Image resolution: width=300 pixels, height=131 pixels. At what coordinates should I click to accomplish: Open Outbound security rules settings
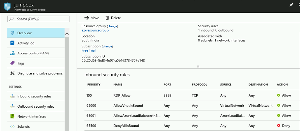pos(36,106)
